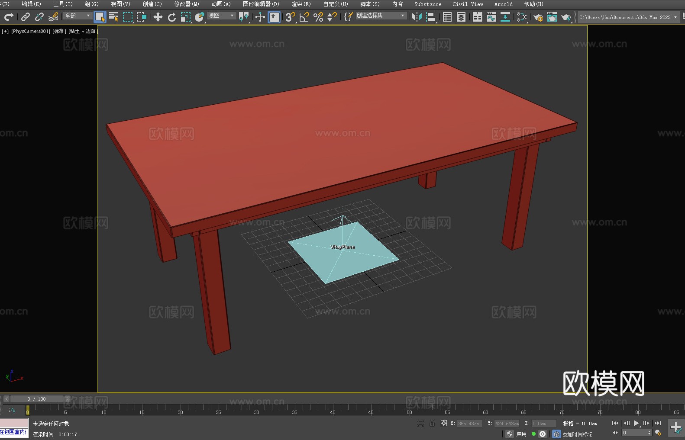The image size is (685, 440).
Task: Open the 工具(T) menu
Action: [63, 4]
